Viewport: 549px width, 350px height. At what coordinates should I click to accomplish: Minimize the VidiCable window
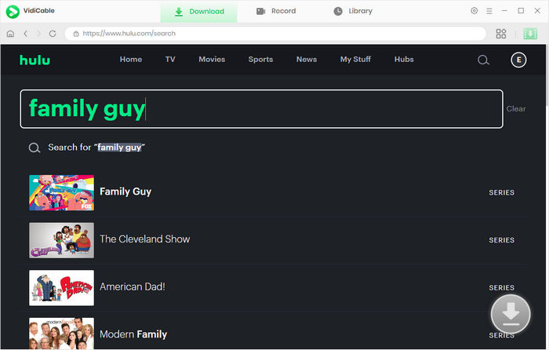[504, 11]
